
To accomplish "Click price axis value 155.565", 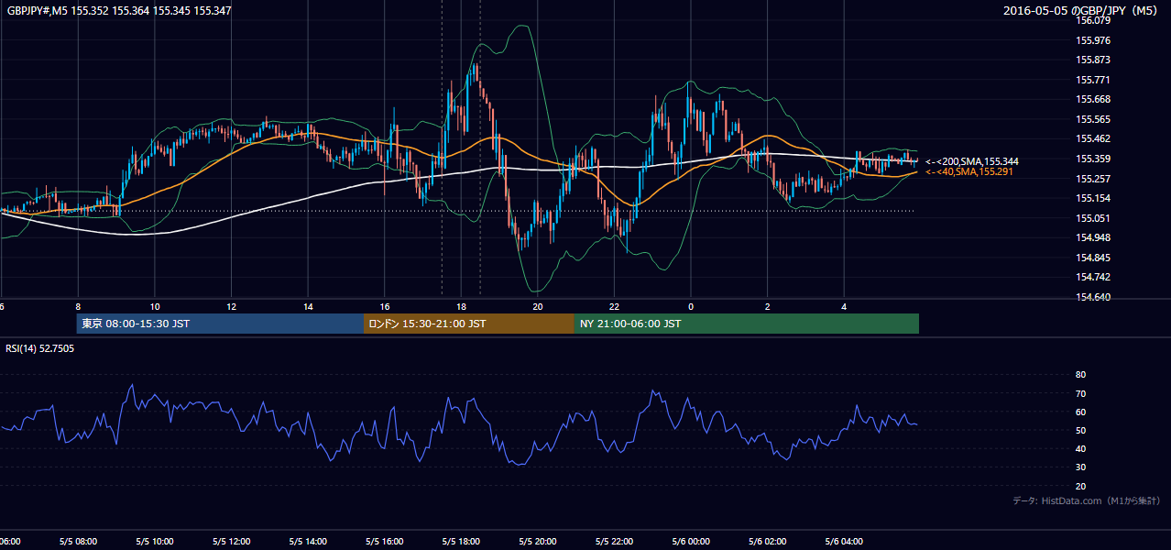I will coord(1093,119).
